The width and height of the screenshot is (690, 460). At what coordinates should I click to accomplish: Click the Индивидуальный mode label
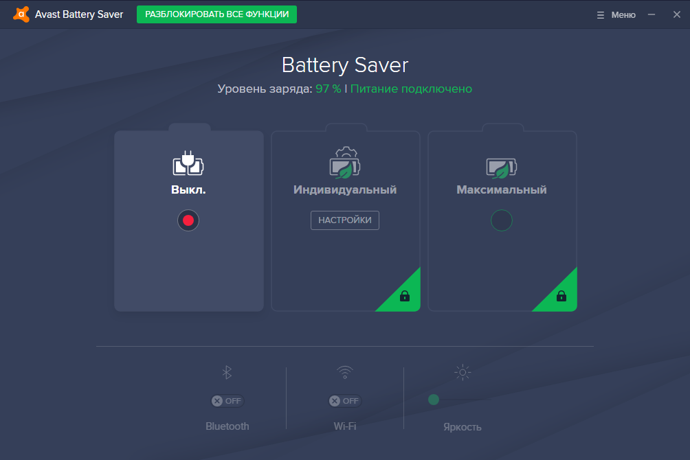coord(345,190)
